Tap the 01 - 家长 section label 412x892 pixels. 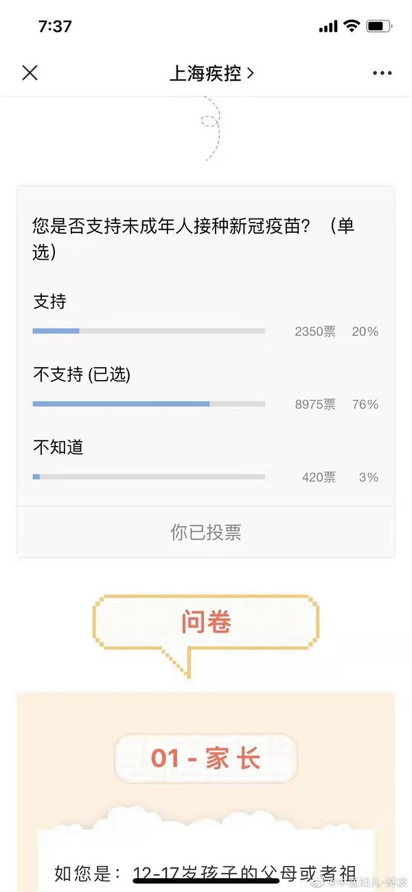tap(206, 759)
